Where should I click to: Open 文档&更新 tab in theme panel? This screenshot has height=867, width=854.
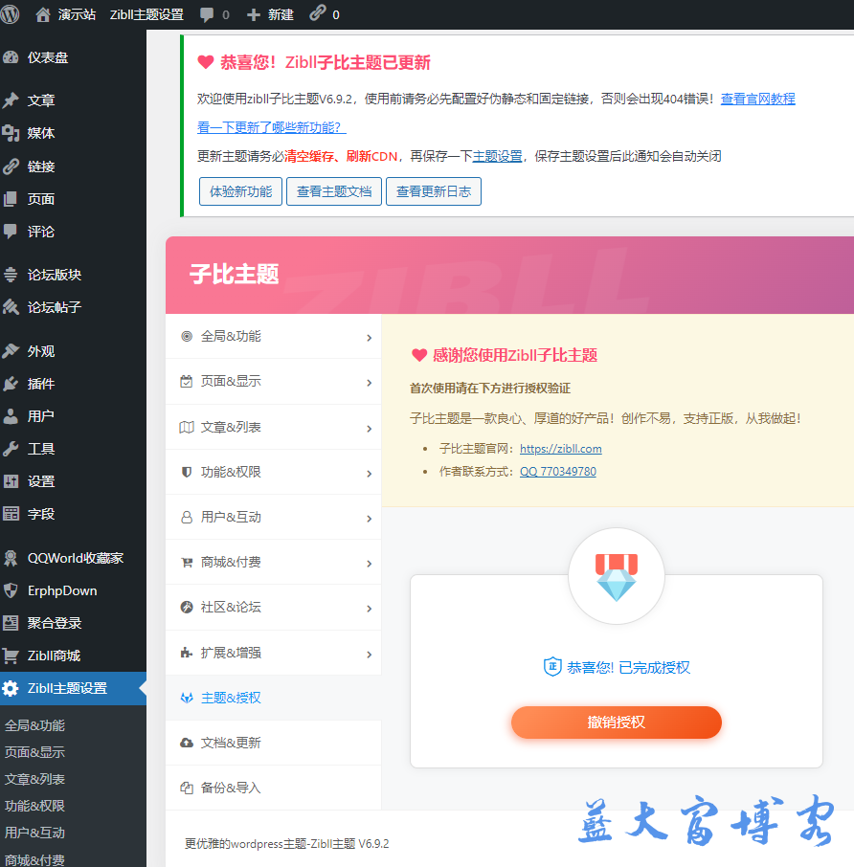pos(273,744)
